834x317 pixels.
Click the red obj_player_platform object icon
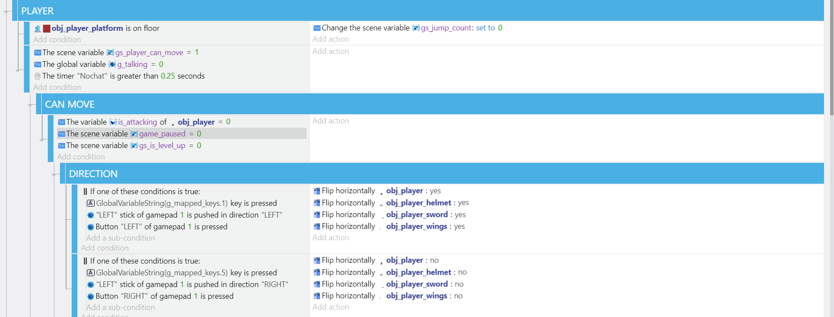[46, 29]
